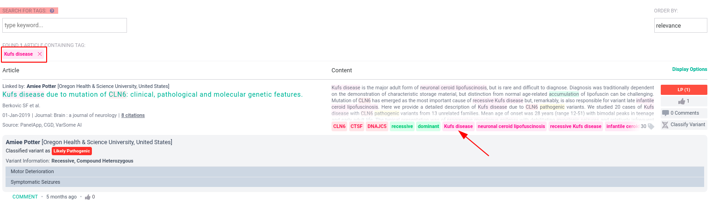The height and width of the screenshot is (204, 712).
Task: Open the Kufs disease CLN6 article title
Action: (152, 94)
